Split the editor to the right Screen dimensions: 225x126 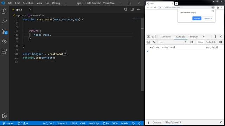(132, 9)
